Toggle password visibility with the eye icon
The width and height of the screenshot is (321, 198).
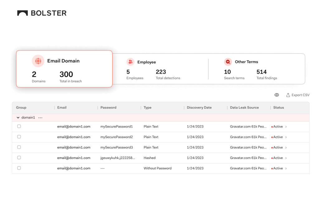[x=276, y=95]
